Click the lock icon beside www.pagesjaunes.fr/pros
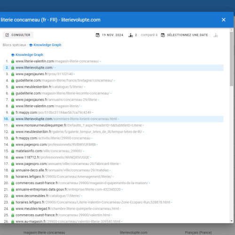The height and width of the screenshot is (235, 235). coord(13,74)
